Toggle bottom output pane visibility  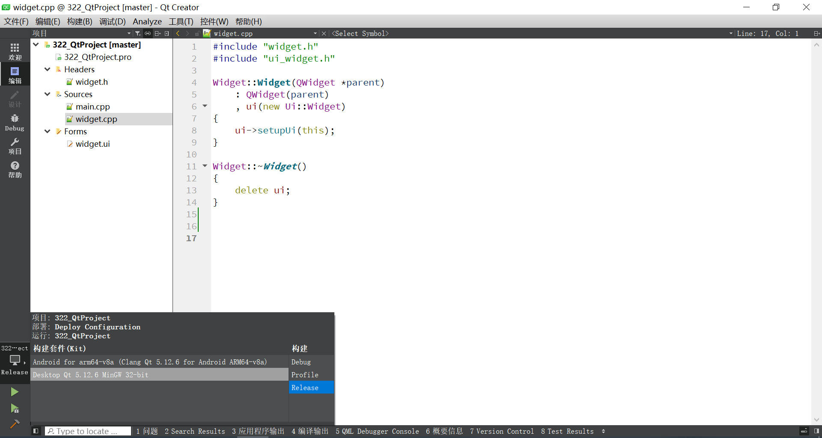pyautogui.click(x=804, y=431)
